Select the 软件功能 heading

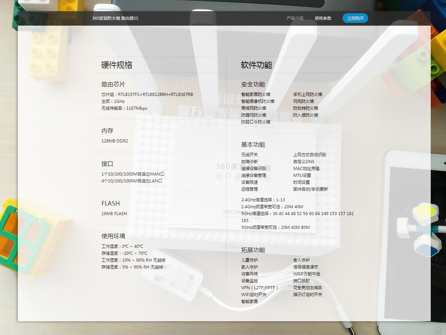(x=256, y=65)
